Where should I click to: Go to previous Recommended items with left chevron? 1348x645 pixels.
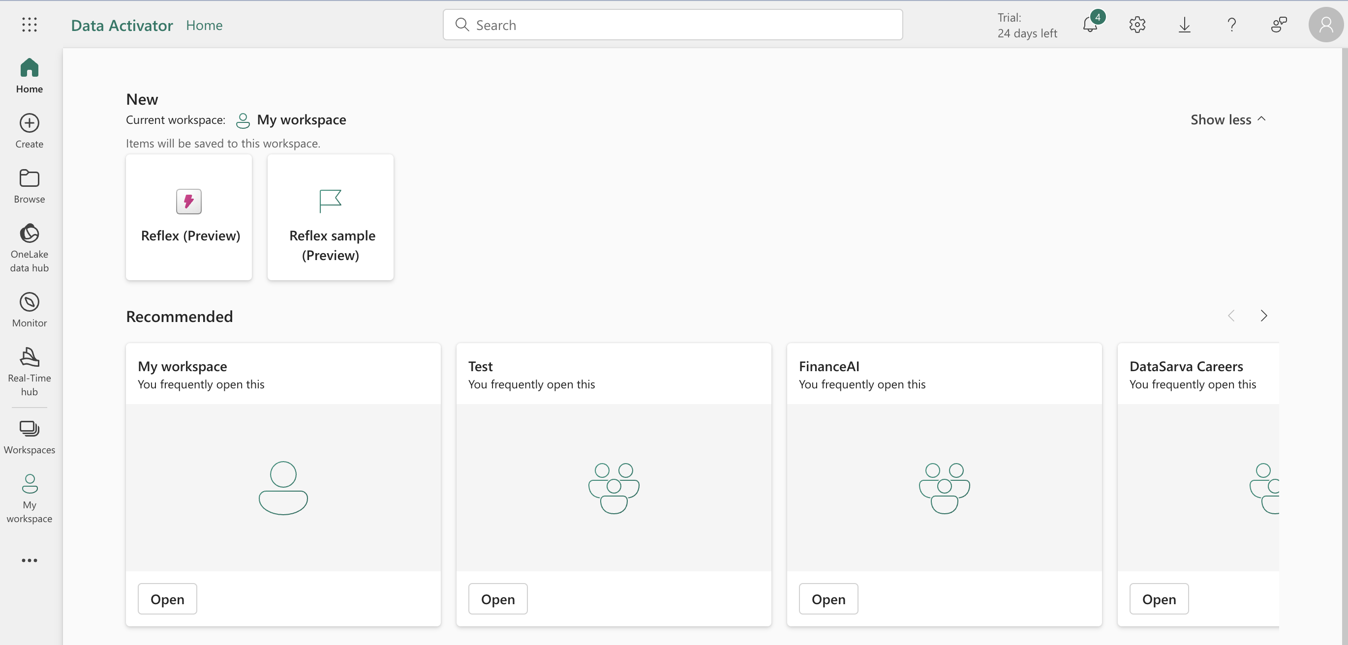pyautogui.click(x=1231, y=316)
